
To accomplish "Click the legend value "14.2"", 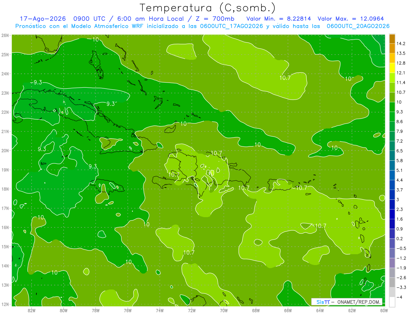I will [401, 43].
